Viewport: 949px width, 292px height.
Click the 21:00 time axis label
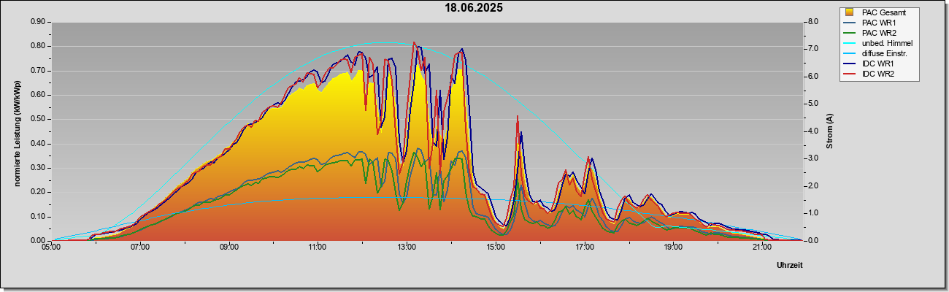[x=762, y=248]
